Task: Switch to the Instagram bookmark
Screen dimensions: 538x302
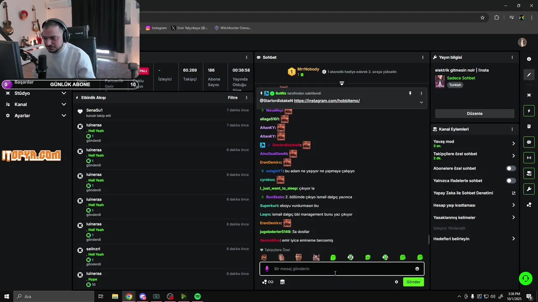Action: [x=156, y=28]
